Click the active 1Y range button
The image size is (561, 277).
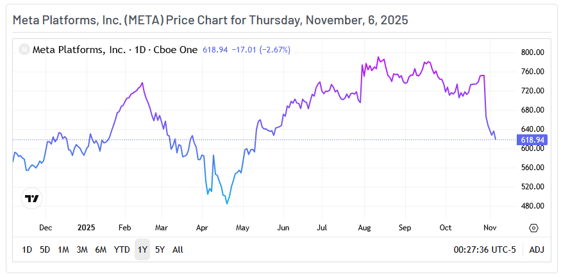click(x=142, y=249)
